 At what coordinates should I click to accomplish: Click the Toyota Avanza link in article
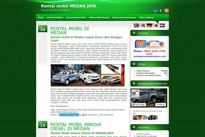click(x=67, y=55)
